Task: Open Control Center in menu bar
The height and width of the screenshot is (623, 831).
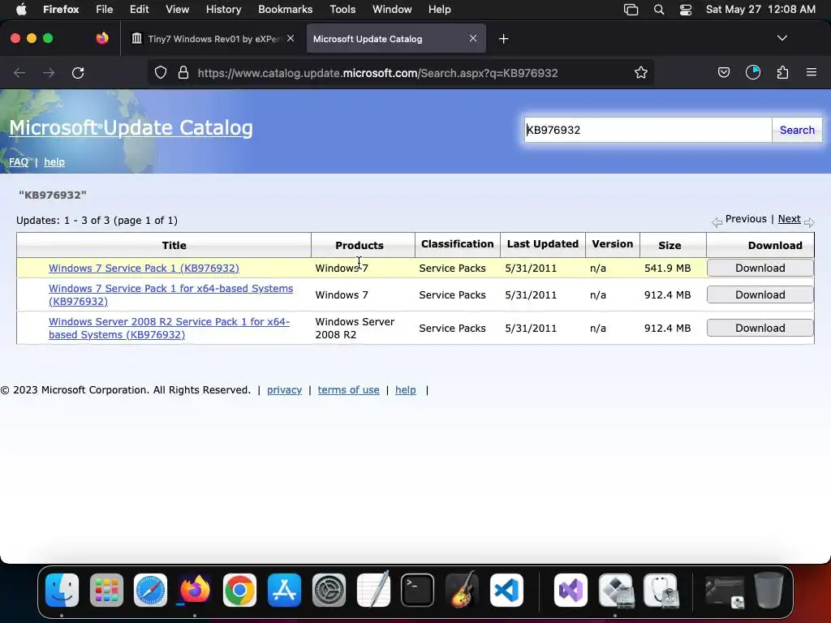Action: click(x=685, y=10)
